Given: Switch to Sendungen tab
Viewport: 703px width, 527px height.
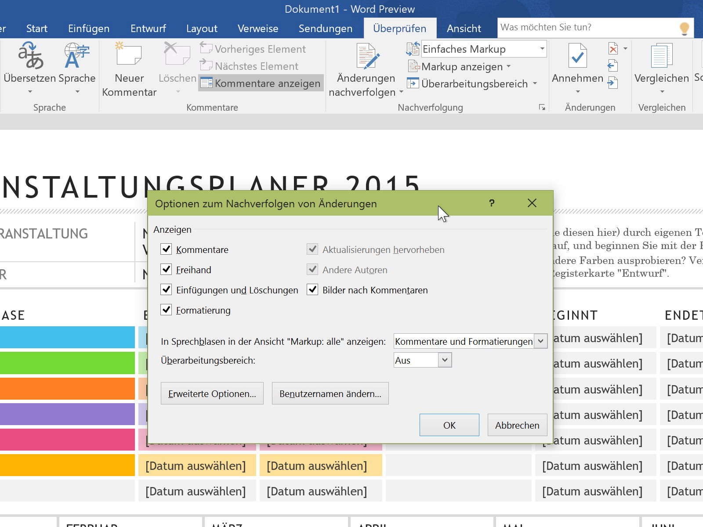Looking at the screenshot, I should point(326,29).
